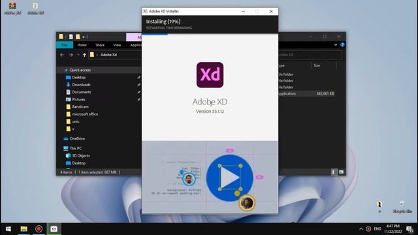The height and width of the screenshot is (235, 418).
Task: Click the ENG language indicator
Action: (x=378, y=229)
